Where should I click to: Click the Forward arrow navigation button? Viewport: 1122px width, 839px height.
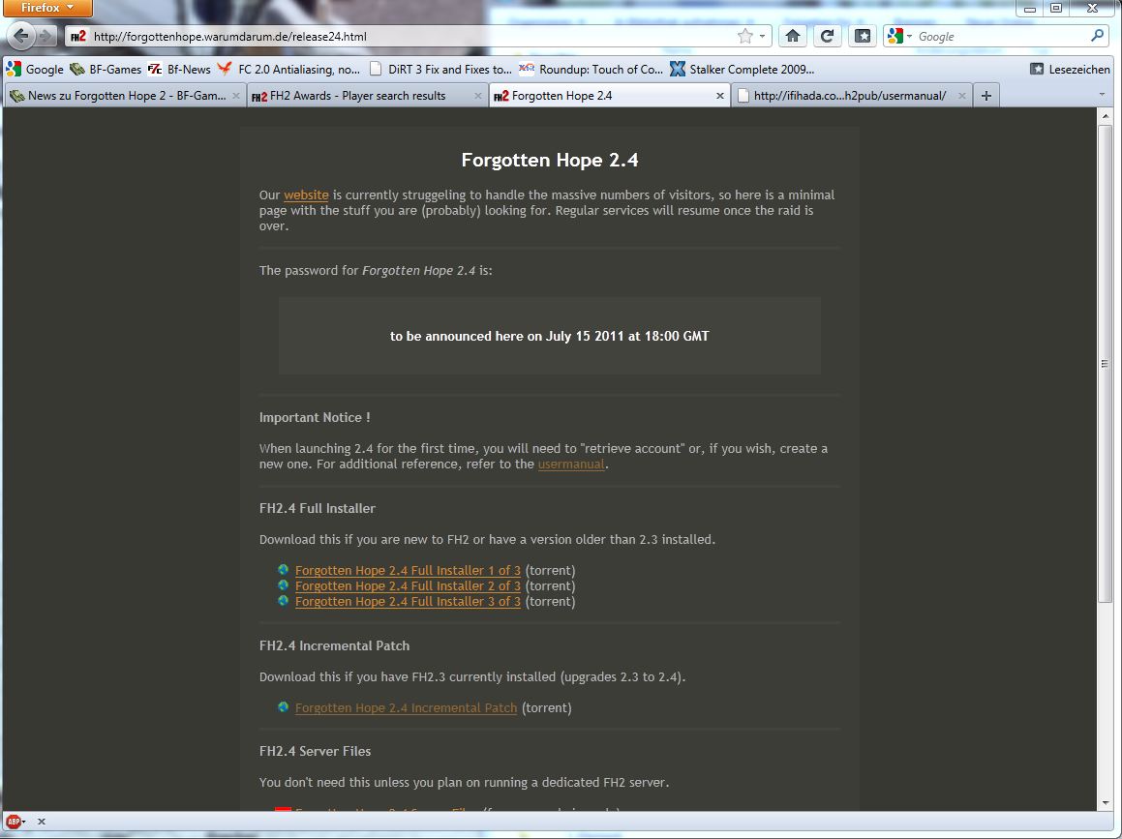point(45,36)
